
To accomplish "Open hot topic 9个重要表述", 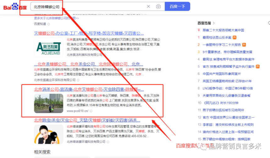I will 227,52.
